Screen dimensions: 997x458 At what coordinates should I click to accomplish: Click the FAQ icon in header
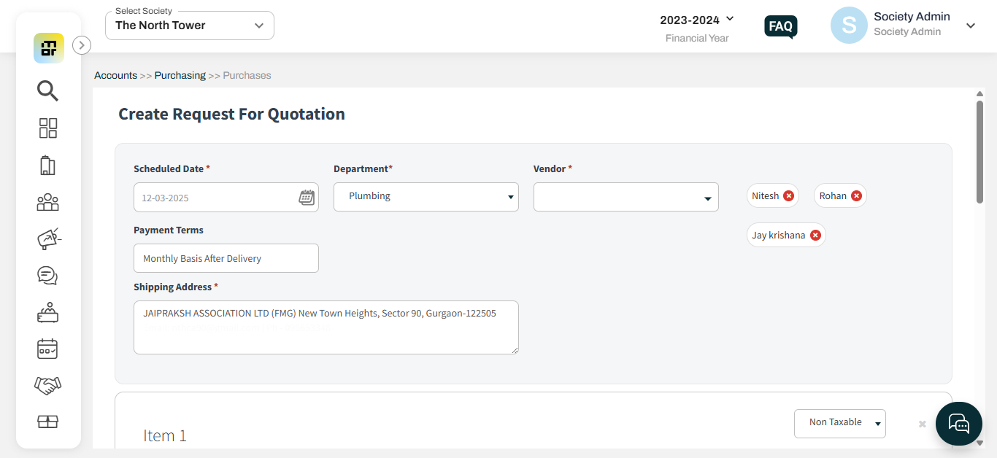(x=780, y=27)
